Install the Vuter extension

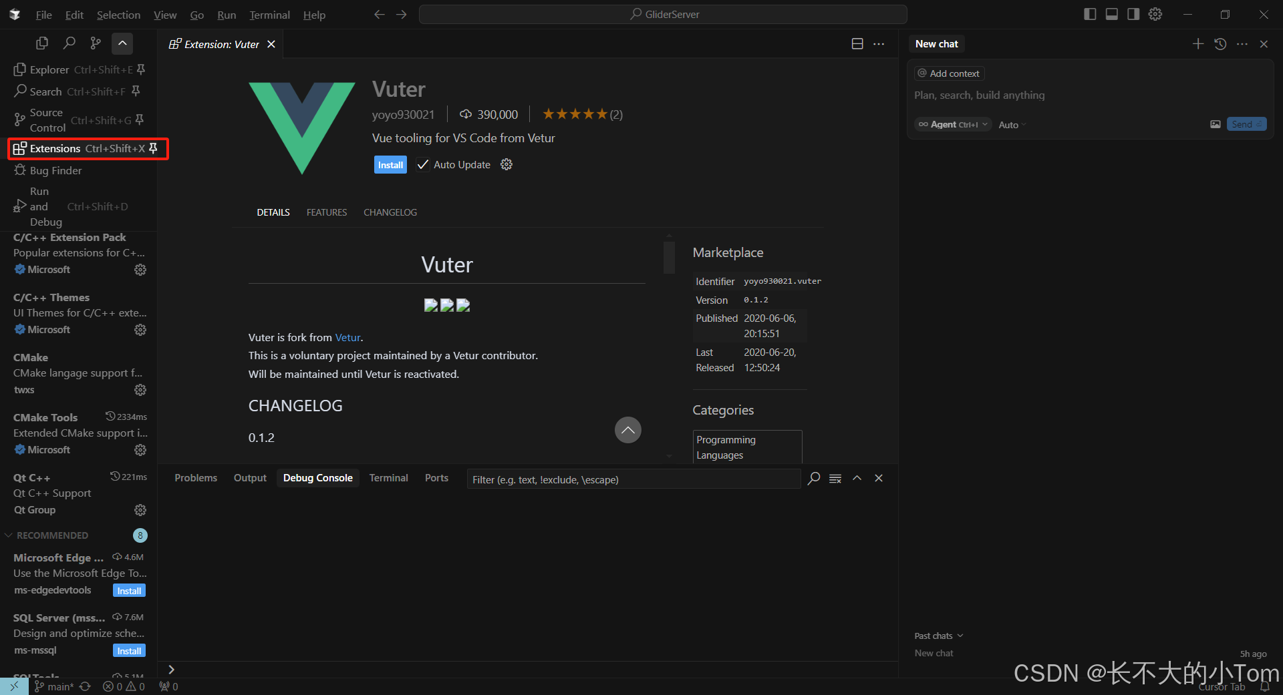click(x=390, y=164)
